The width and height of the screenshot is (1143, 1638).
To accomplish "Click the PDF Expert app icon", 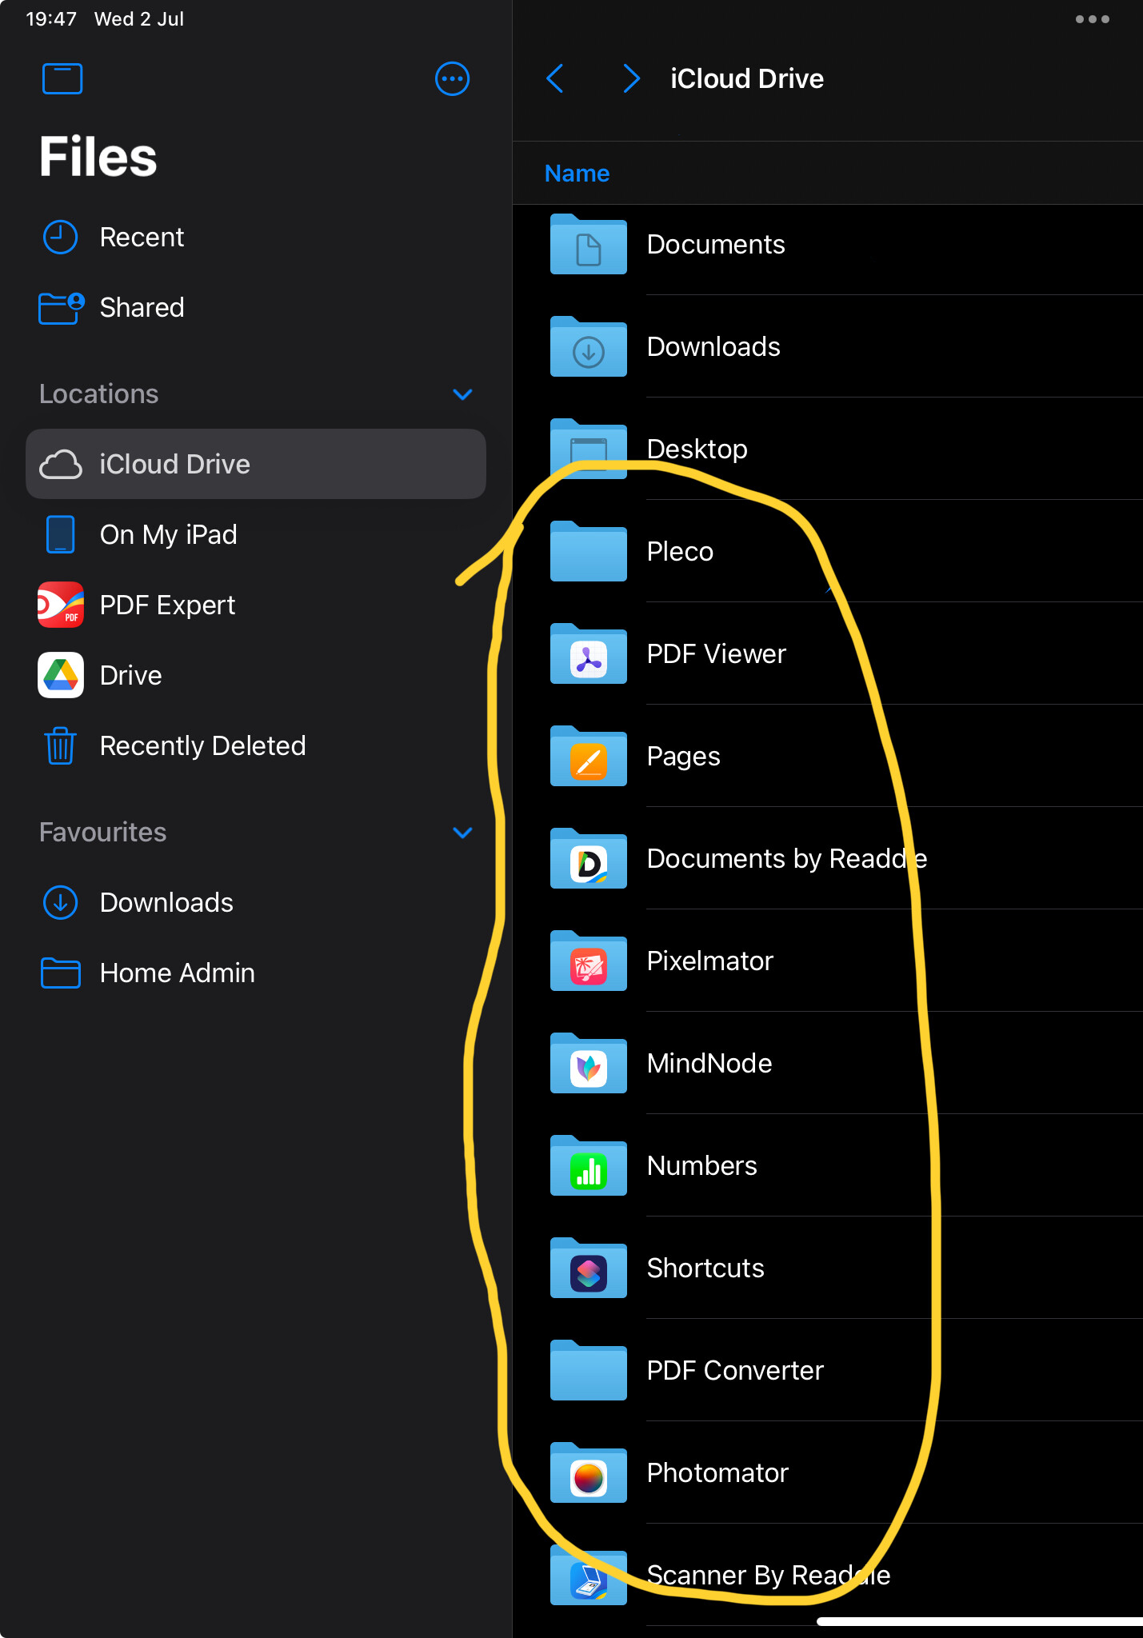I will click(x=61, y=605).
